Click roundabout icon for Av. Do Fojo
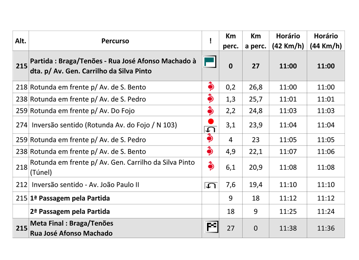Screen dimensions: 359x260 pyautogui.click(x=211, y=111)
